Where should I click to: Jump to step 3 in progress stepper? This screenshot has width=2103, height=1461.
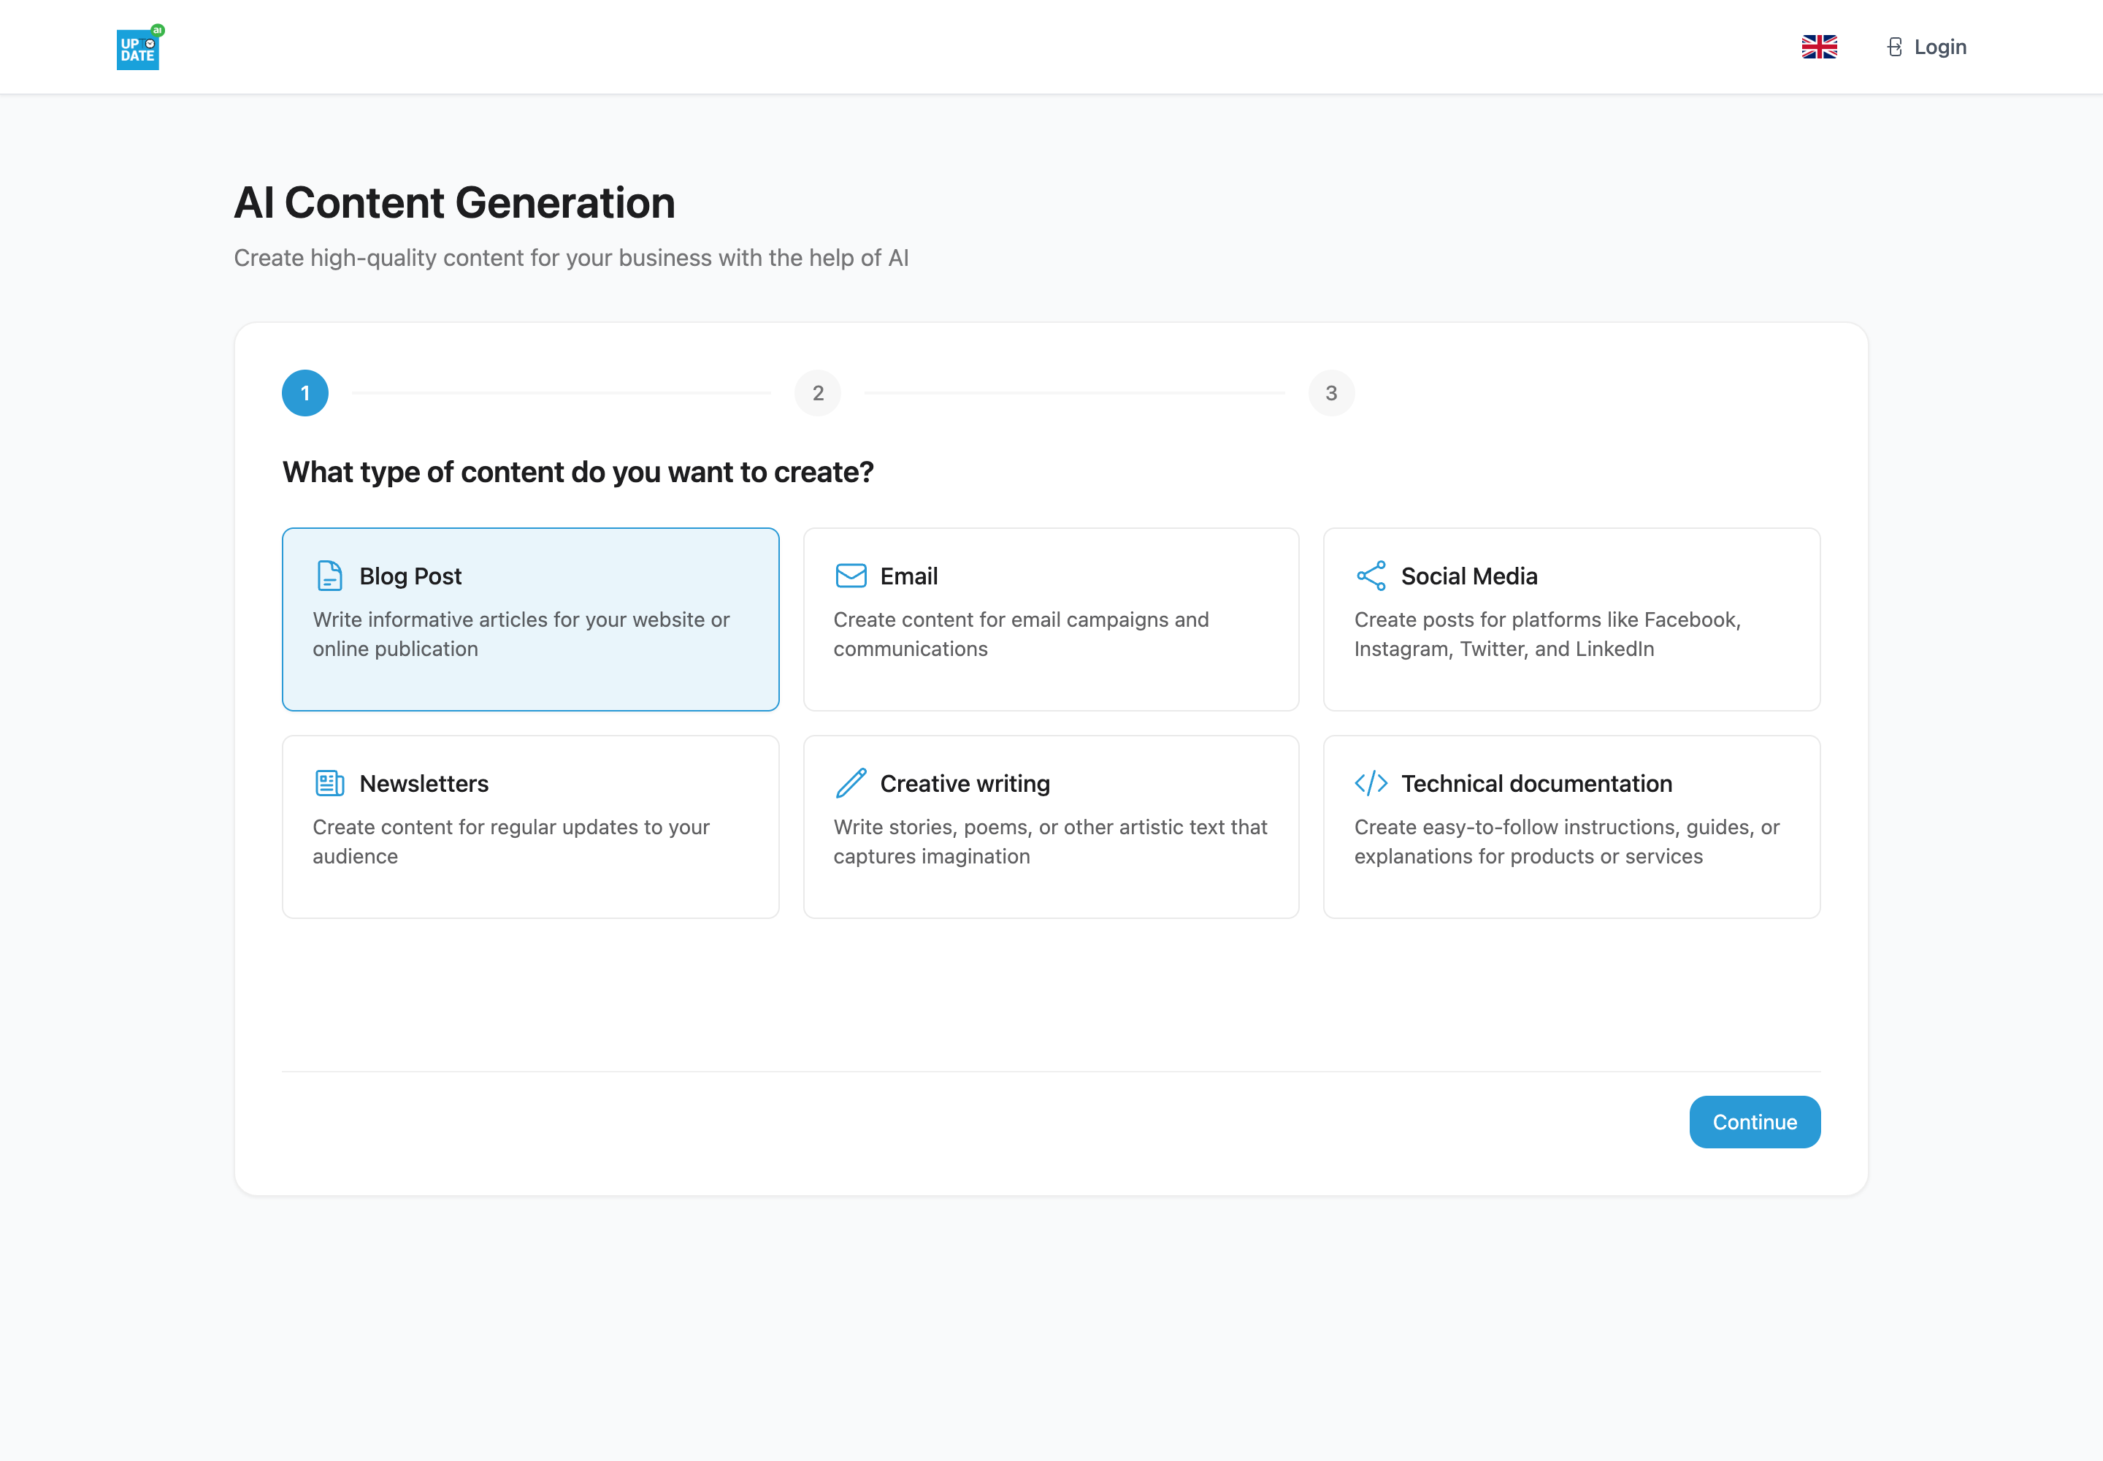coord(1331,393)
